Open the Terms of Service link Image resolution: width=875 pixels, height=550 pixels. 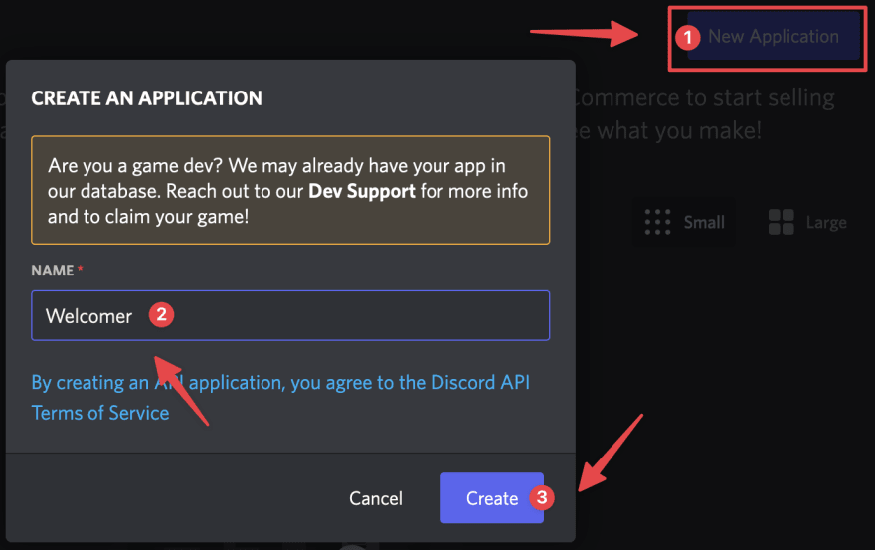pos(99,412)
